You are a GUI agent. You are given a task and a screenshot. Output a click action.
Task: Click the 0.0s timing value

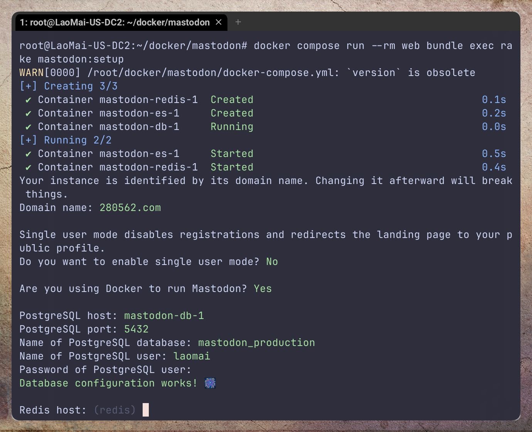click(x=494, y=127)
